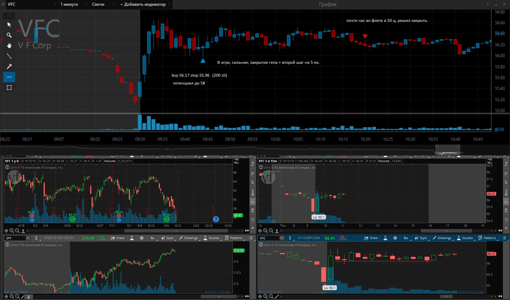Open Style menu in SPY chart toolbar

click(x=167, y=238)
